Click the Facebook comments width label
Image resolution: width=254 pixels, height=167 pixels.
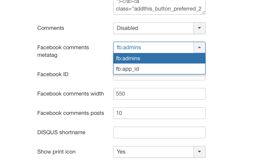coord(71,94)
